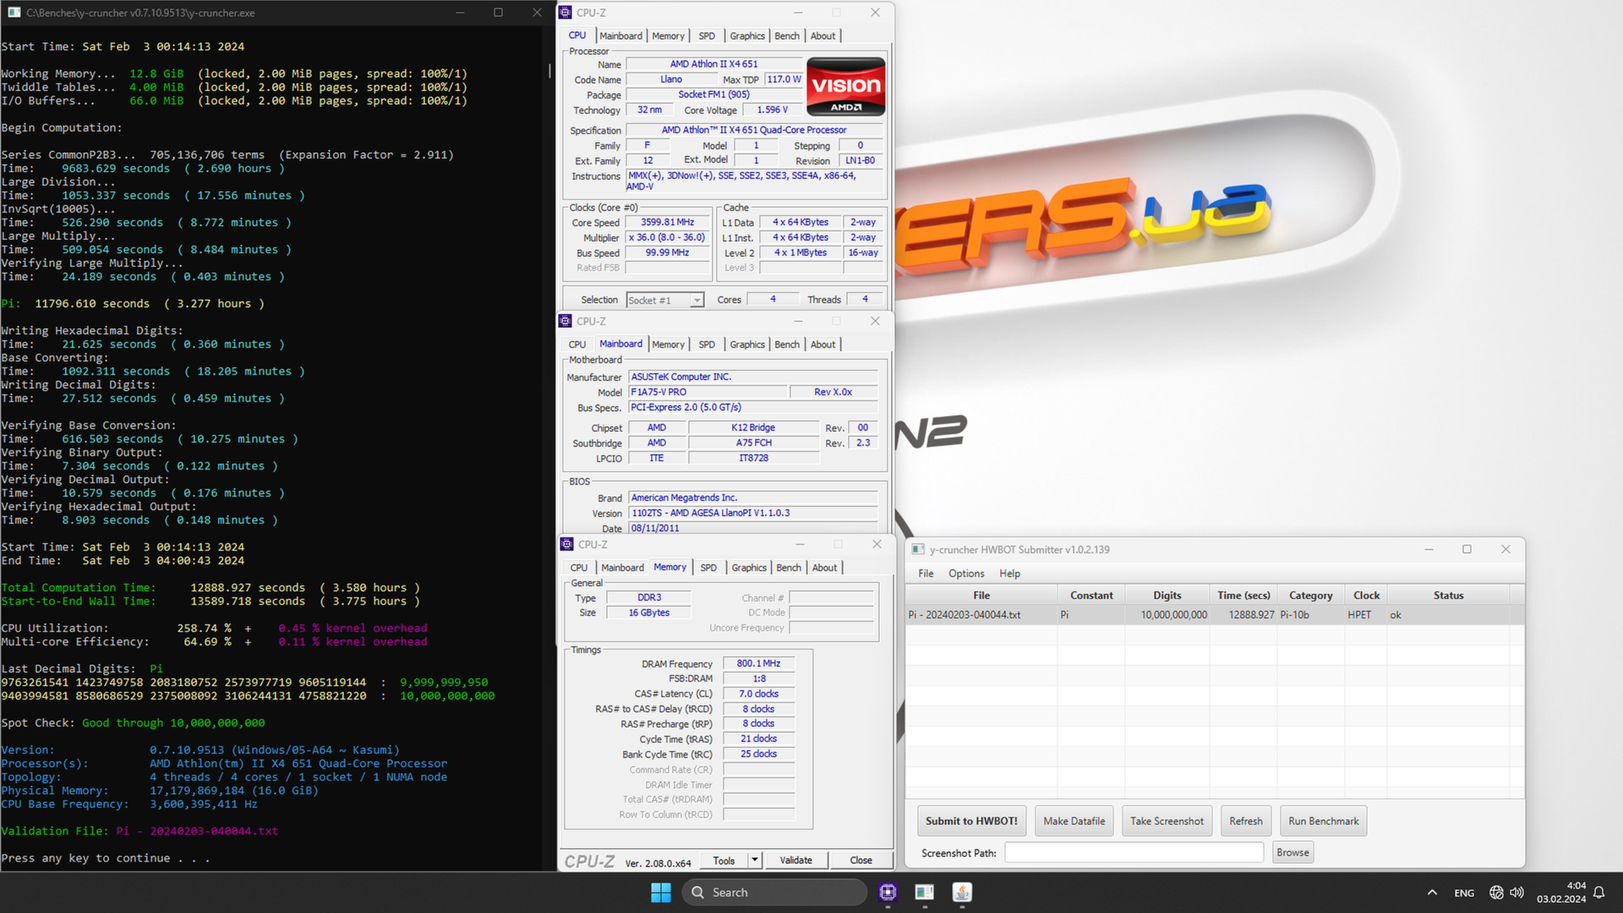Open SPD tab in top CPU-Z window

click(x=707, y=36)
